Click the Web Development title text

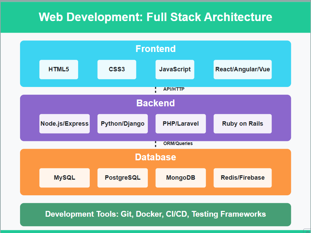(x=156, y=17)
